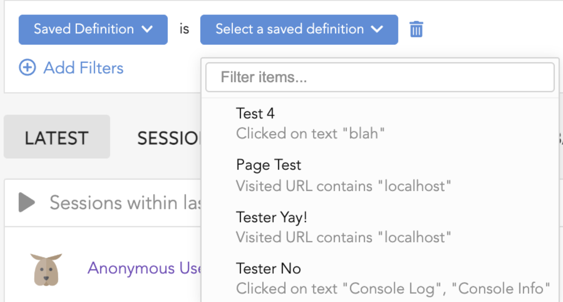The image size is (563, 302).
Task: Expand the "Sessions within" group header
Action: coord(124,202)
